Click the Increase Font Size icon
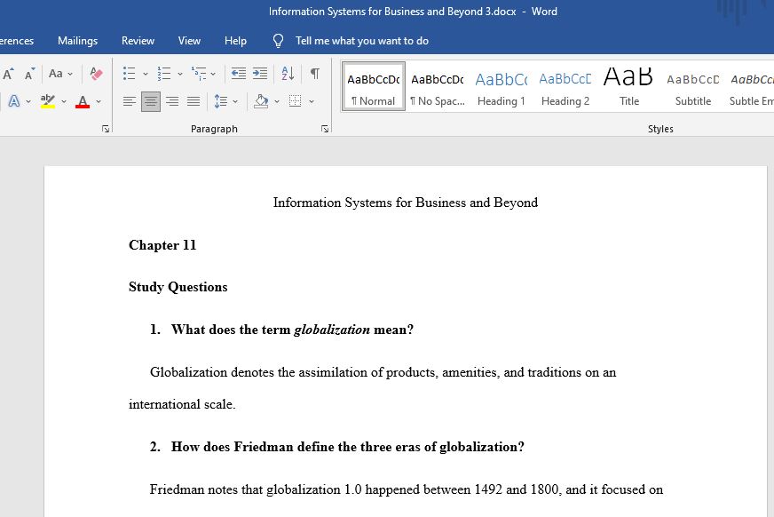The height and width of the screenshot is (517, 774). (8, 74)
